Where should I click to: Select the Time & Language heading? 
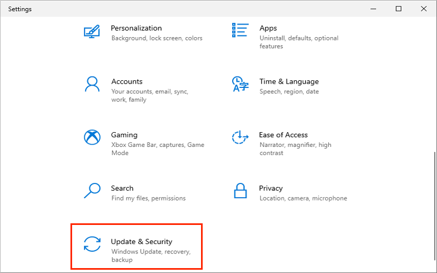click(x=289, y=81)
